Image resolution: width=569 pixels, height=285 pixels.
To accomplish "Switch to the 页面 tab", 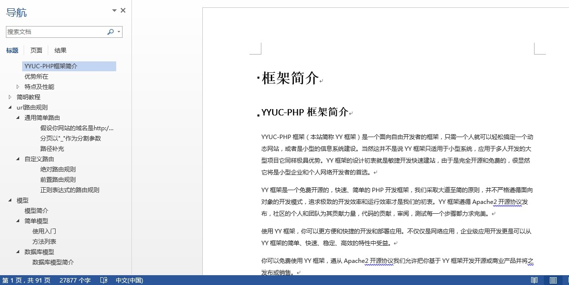I will click(36, 50).
